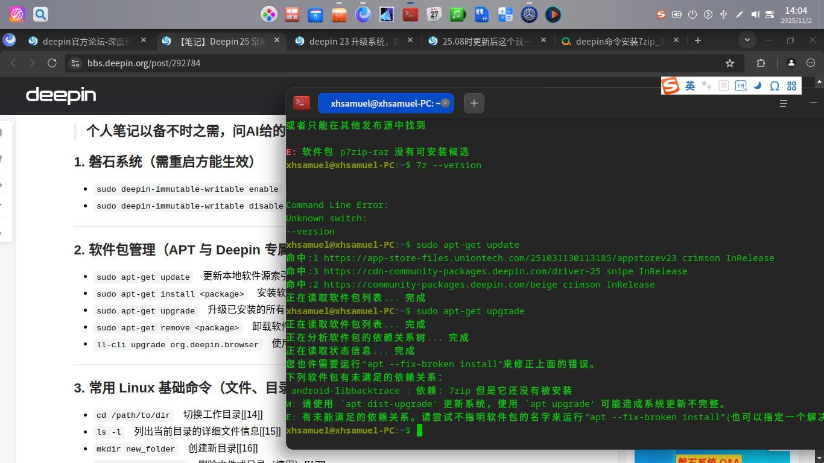This screenshot has width=824, height=463.
Task: Open the terminal icon in the dock
Action: click(x=411, y=14)
